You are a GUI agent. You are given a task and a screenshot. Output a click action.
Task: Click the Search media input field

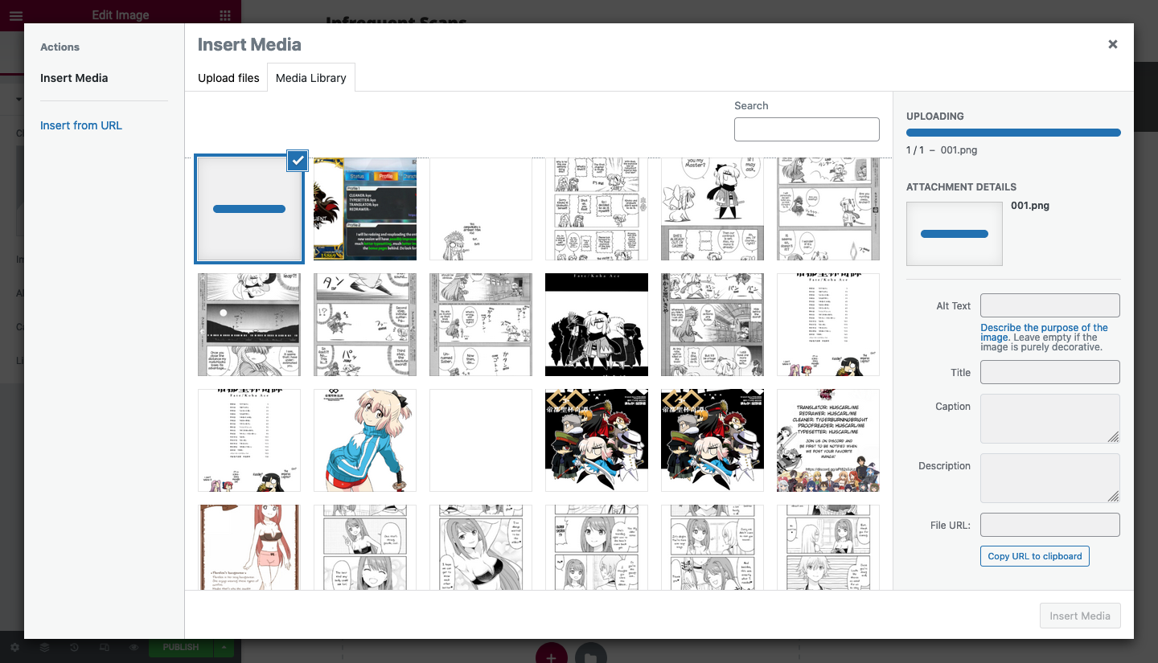[807, 129]
